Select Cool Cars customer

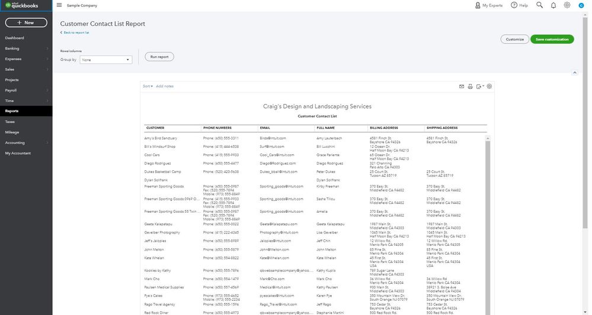tap(152, 155)
